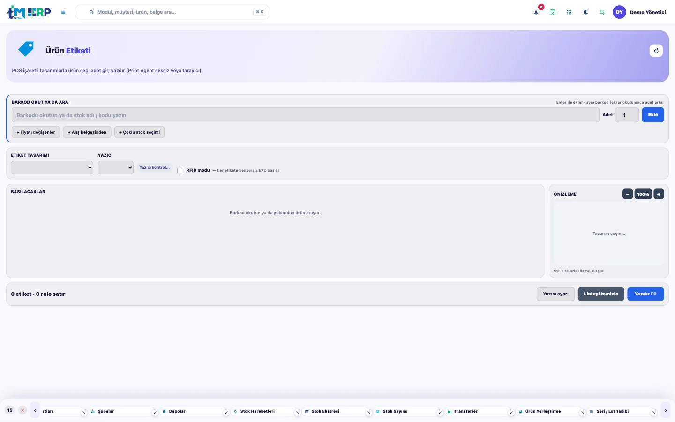Viewport: 675px width, 422px height.
Task: Click the open tab count badge 15
Action: tap(10, 410)
